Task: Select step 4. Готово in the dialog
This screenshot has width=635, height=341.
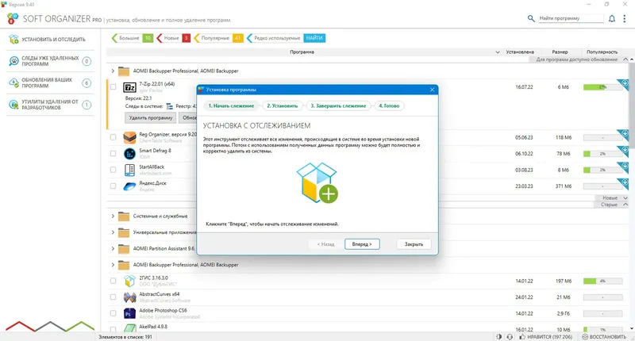Action: pos(389,106)
